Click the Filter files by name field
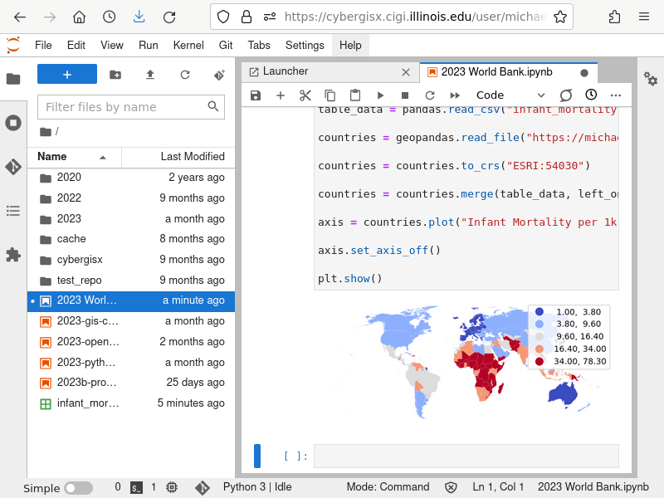The height and width of the screenshot is (498, 664). [123, 107]
